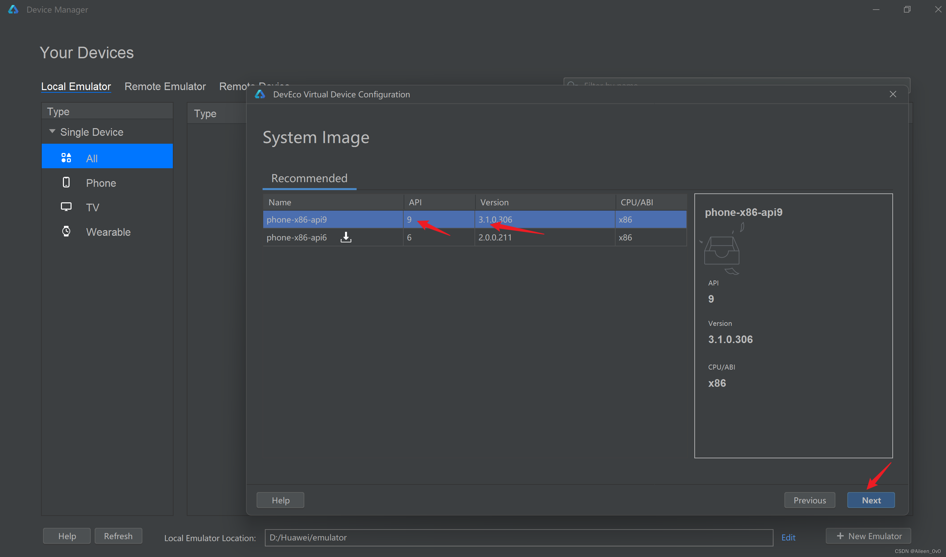Select the phone-x86-api6 image row
This screenshot has height=557, width=946.
pos(296,237)
